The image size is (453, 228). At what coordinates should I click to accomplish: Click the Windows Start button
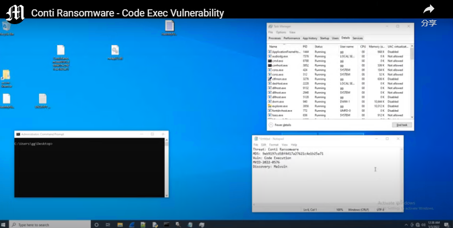coord(4,225)
